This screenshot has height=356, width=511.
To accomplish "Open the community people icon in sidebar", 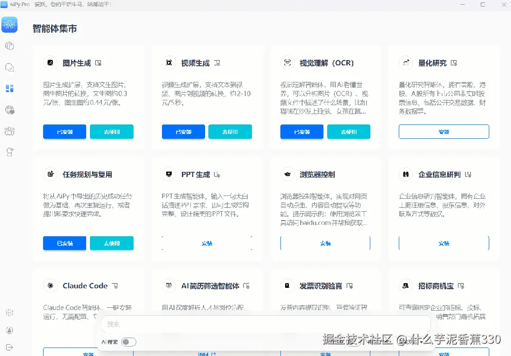I will [x=9, y=132].
